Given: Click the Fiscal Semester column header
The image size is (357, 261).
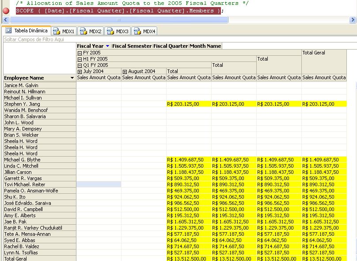Looking at the screenshot, I should click(132, 46).
